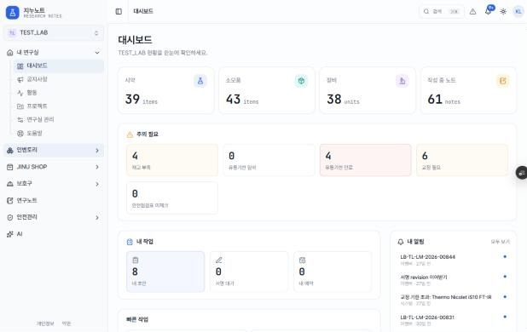The image size is (527, 332).
Task: Open AI via its sparkle icon
Action: (x=10, y=234)
